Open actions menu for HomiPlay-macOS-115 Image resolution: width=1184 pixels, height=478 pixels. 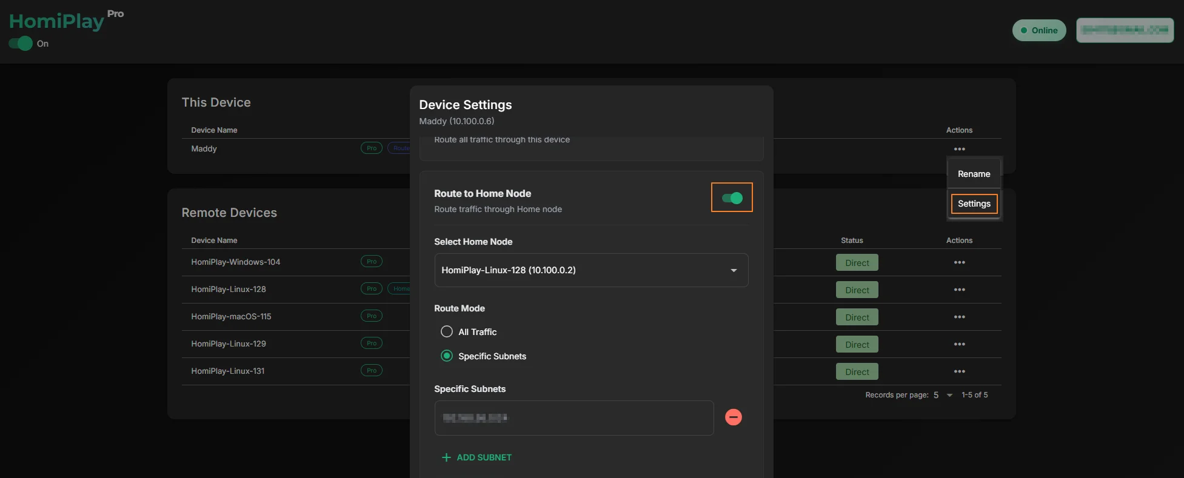pos(959,317)
